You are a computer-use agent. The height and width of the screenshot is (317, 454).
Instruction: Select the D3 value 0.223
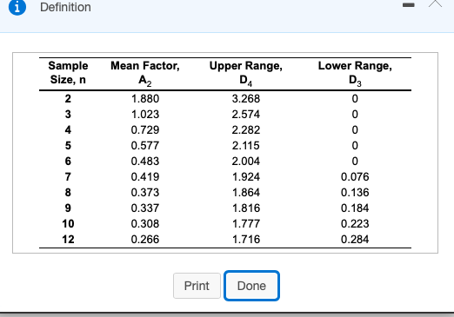tap(355, 224)
